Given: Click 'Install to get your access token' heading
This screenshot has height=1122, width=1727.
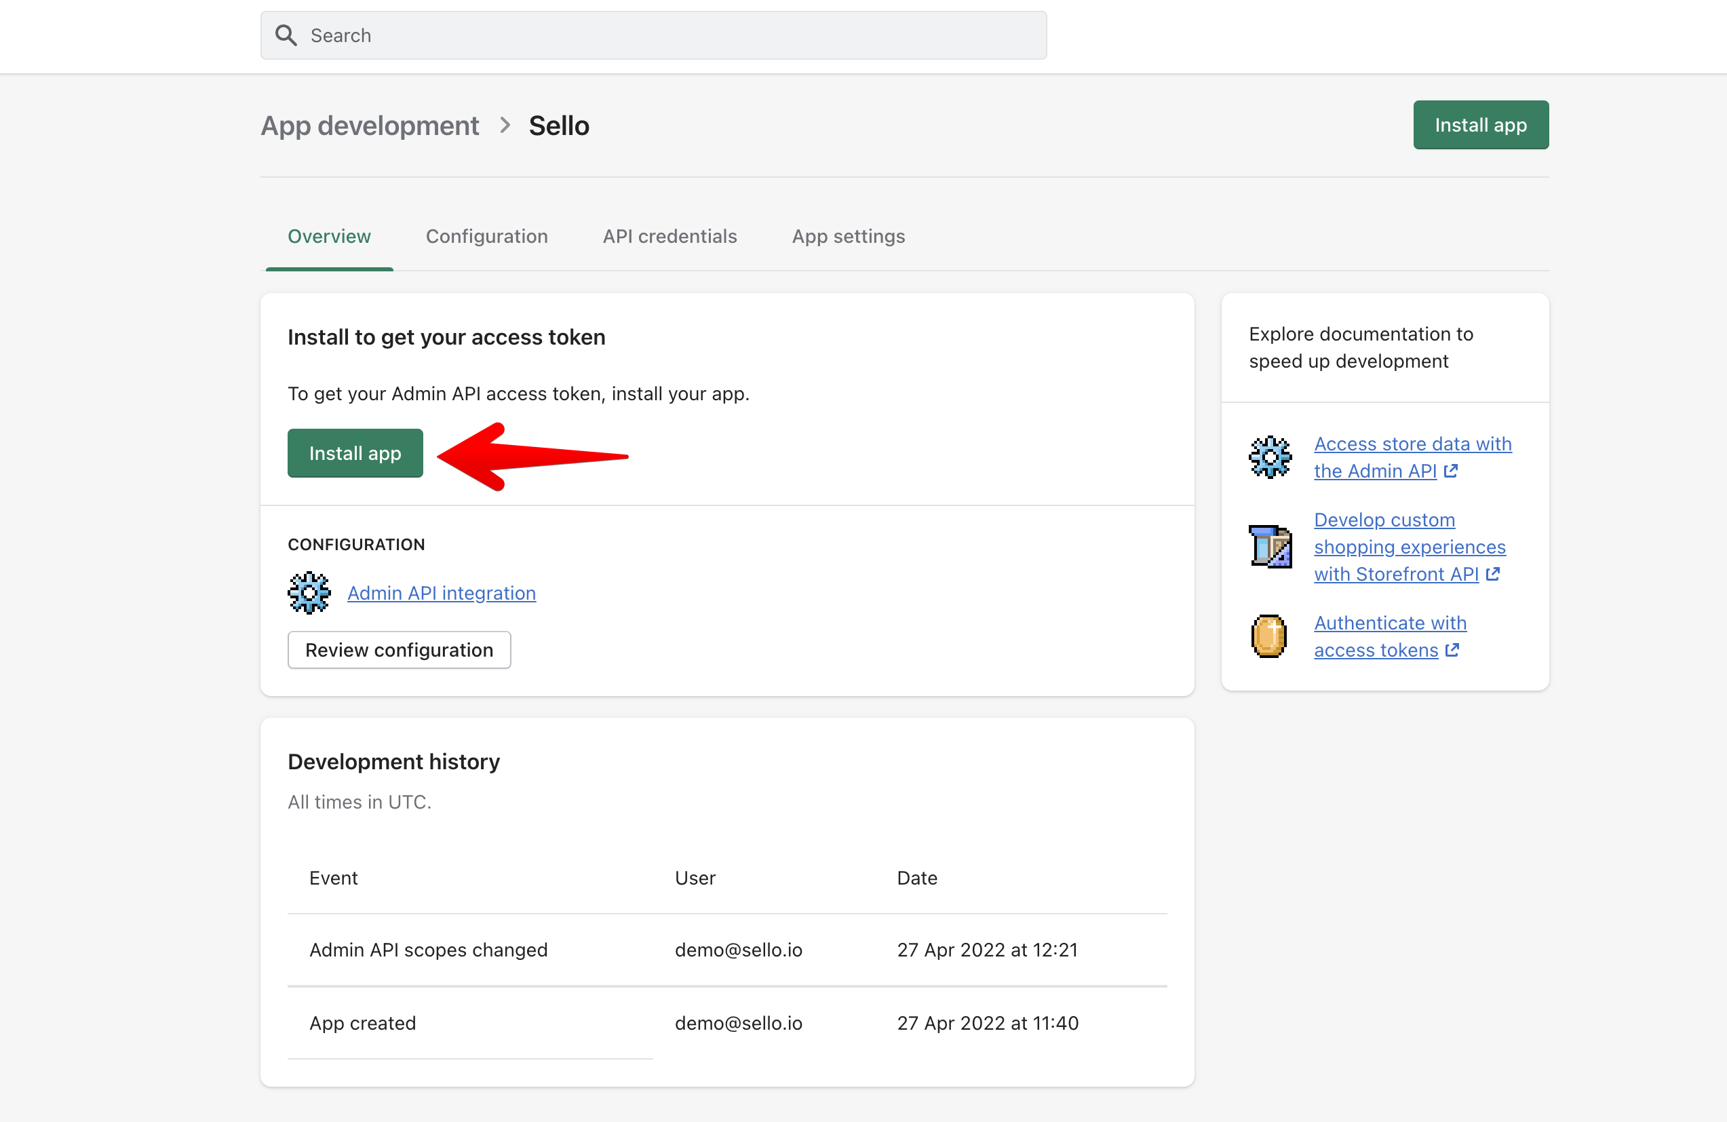Looking at the screenshot, I should point(446,337).
